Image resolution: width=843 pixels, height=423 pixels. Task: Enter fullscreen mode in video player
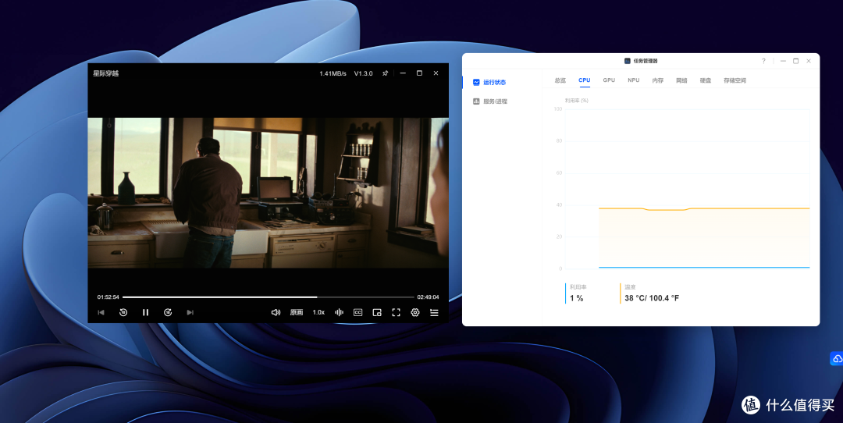[x=397, y=312]
